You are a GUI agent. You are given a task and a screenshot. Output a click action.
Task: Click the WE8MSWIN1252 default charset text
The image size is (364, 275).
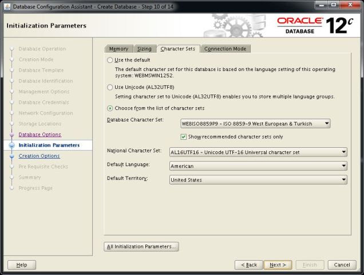click(154, 76)
